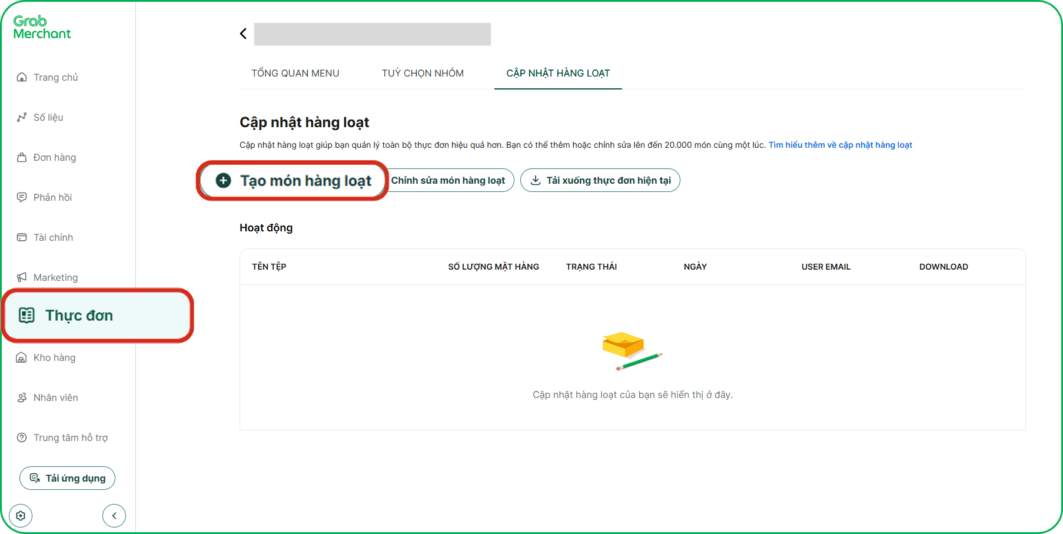Open Tài chính finance card icon
Viewport: 1063px width, 534px height.
click(x=22, y=237)
